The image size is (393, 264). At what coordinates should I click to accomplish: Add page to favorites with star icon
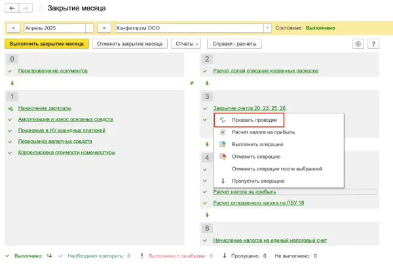pyautogui.click(x=41, y=9)
